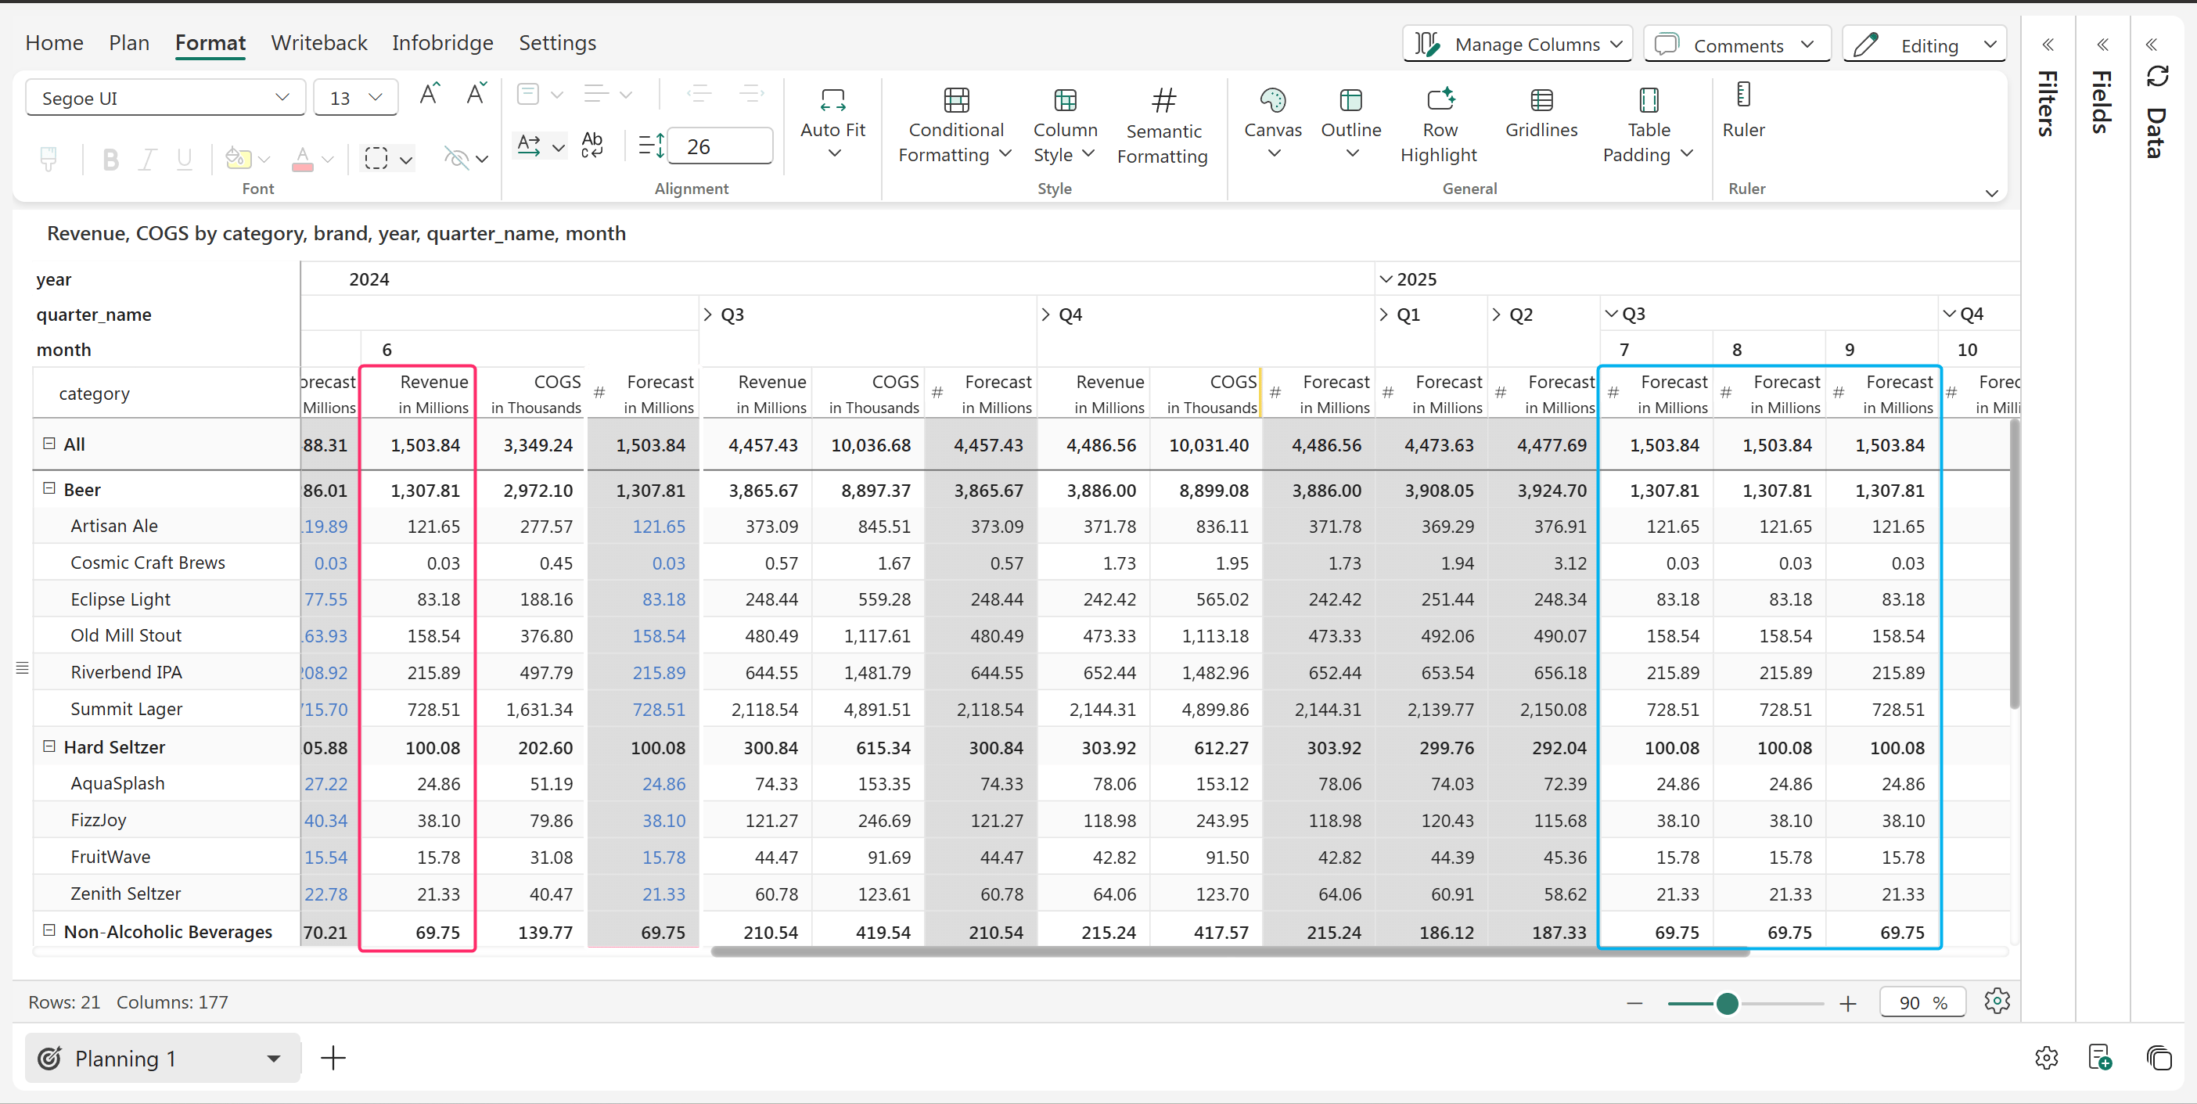Image resolution: width=2197 pixels, height=1104 pixels.
Task: Collapse the Hard Seltzer group
Action: (x=49, y=746)
